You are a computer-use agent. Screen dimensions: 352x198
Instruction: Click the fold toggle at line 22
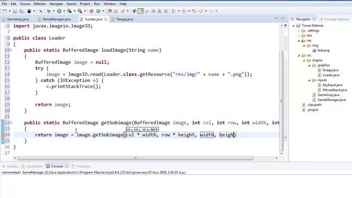(x=11, y=123)
